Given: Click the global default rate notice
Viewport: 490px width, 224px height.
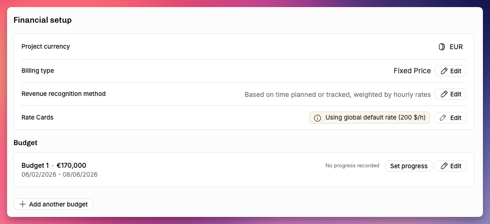Looking at the screenshot, I should point(370,118).
